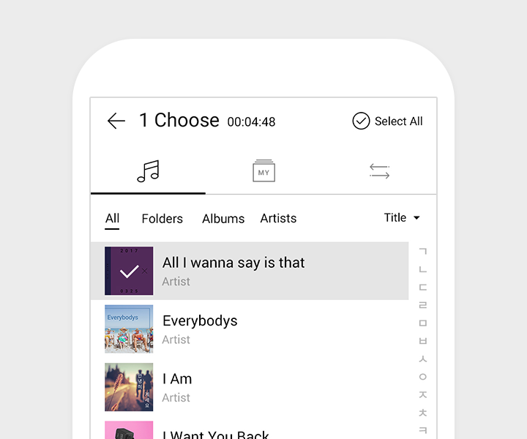This screenshot has width=527, height=439.
Task: Deselect the checked 'All I wanna say is that' cover
Action: click(129, 271)
